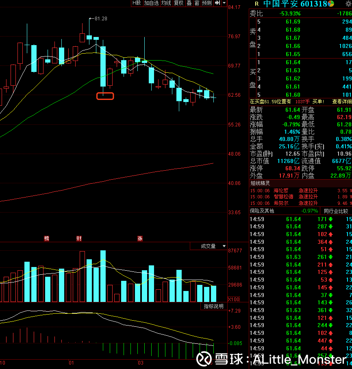Click the 跌停 price 55.92

click(344, 169)
